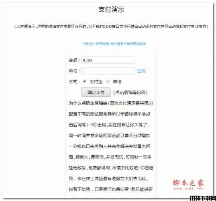Click the line starting 你若不信我
Screen dimensions: 216x201
pos(111,189)
